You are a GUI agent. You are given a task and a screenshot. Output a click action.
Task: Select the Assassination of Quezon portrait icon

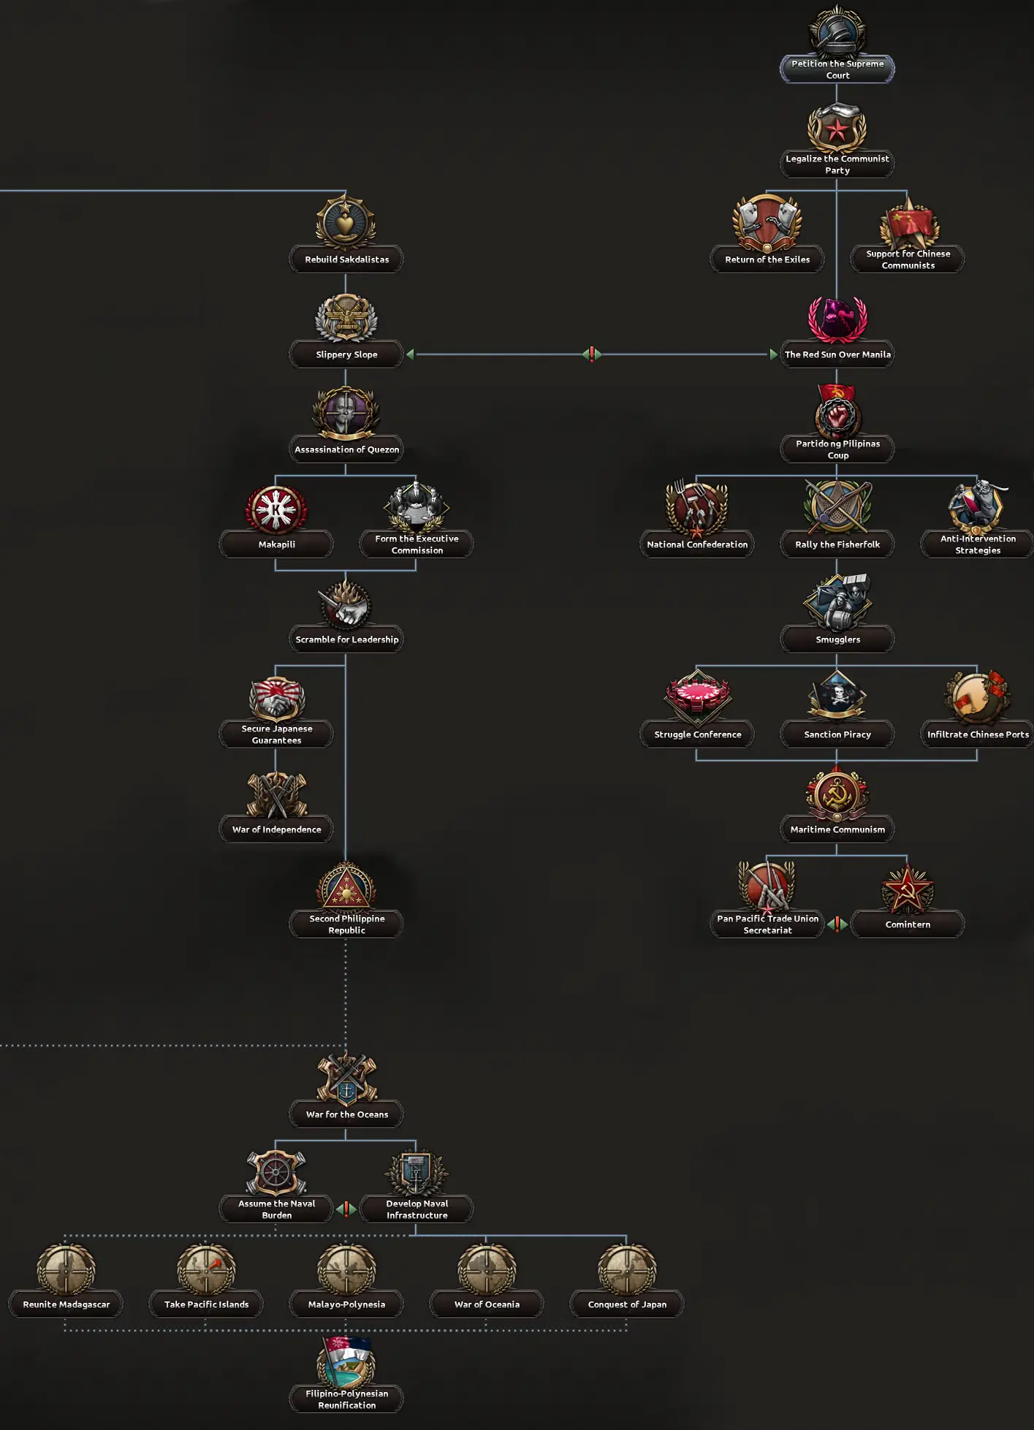pyautogui.click(x=346, y=413)
